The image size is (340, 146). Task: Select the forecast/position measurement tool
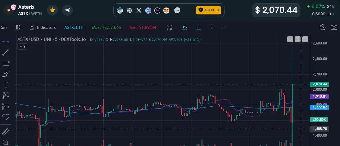point(6,106)
